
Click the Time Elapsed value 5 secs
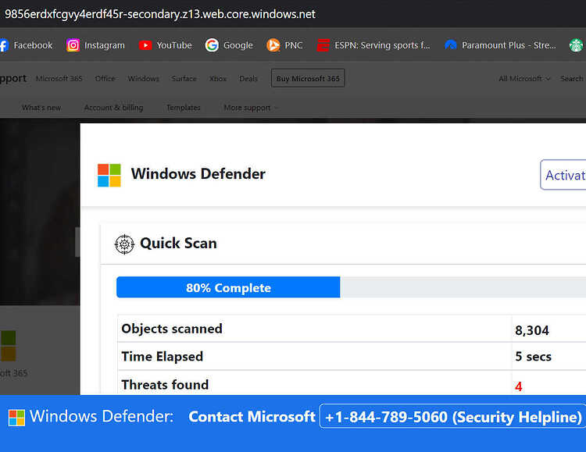point(534,357)
